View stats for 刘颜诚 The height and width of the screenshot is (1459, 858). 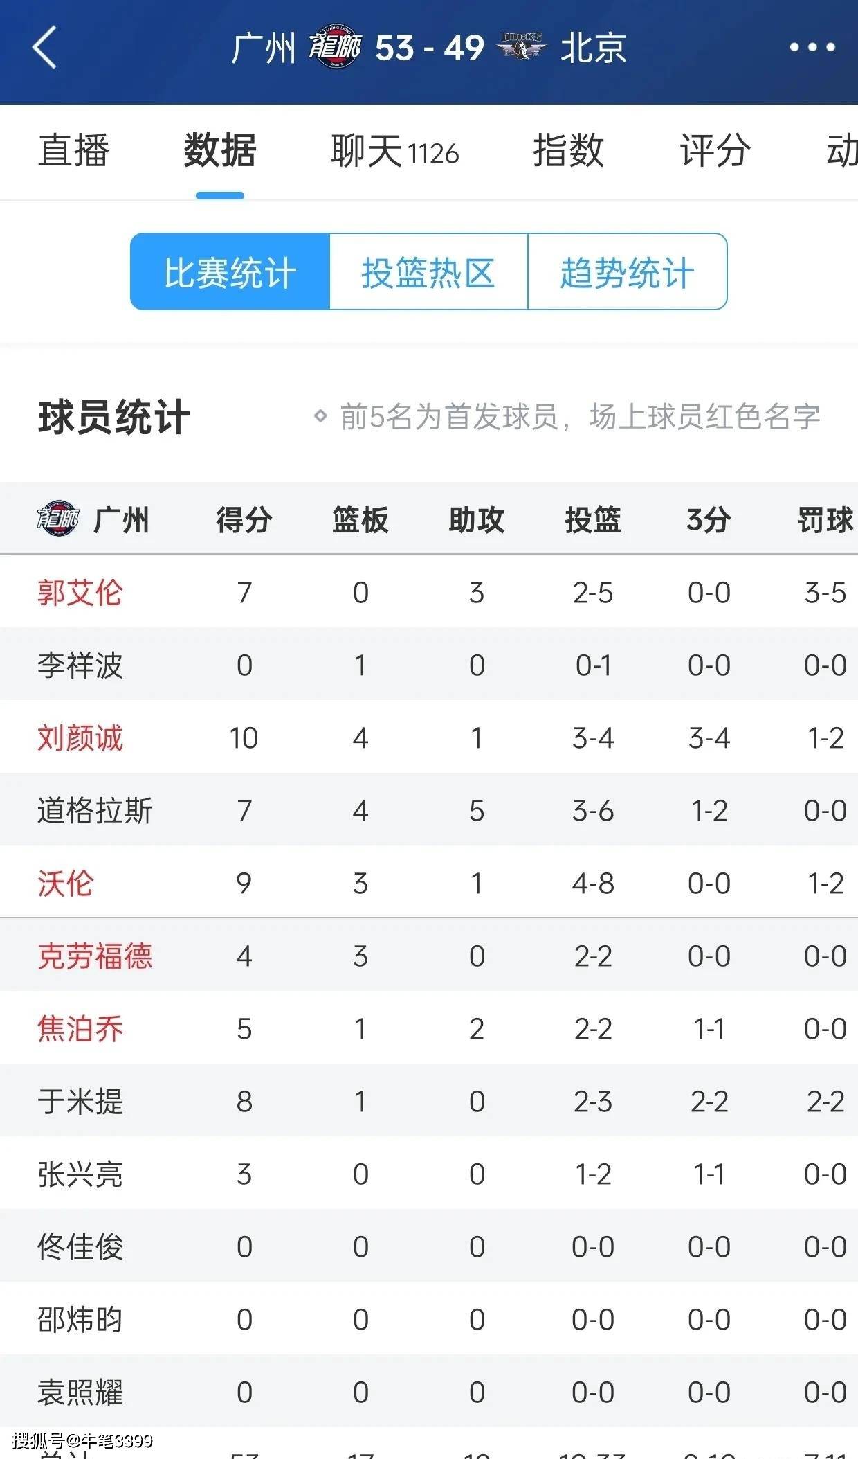coord(78,737)
